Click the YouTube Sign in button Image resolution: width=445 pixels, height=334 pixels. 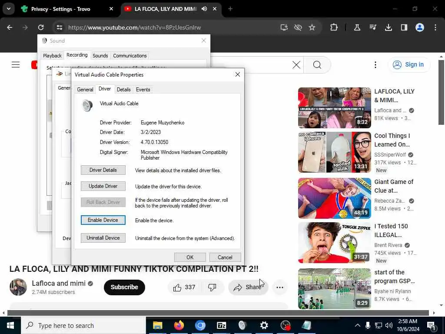[409, 65]
